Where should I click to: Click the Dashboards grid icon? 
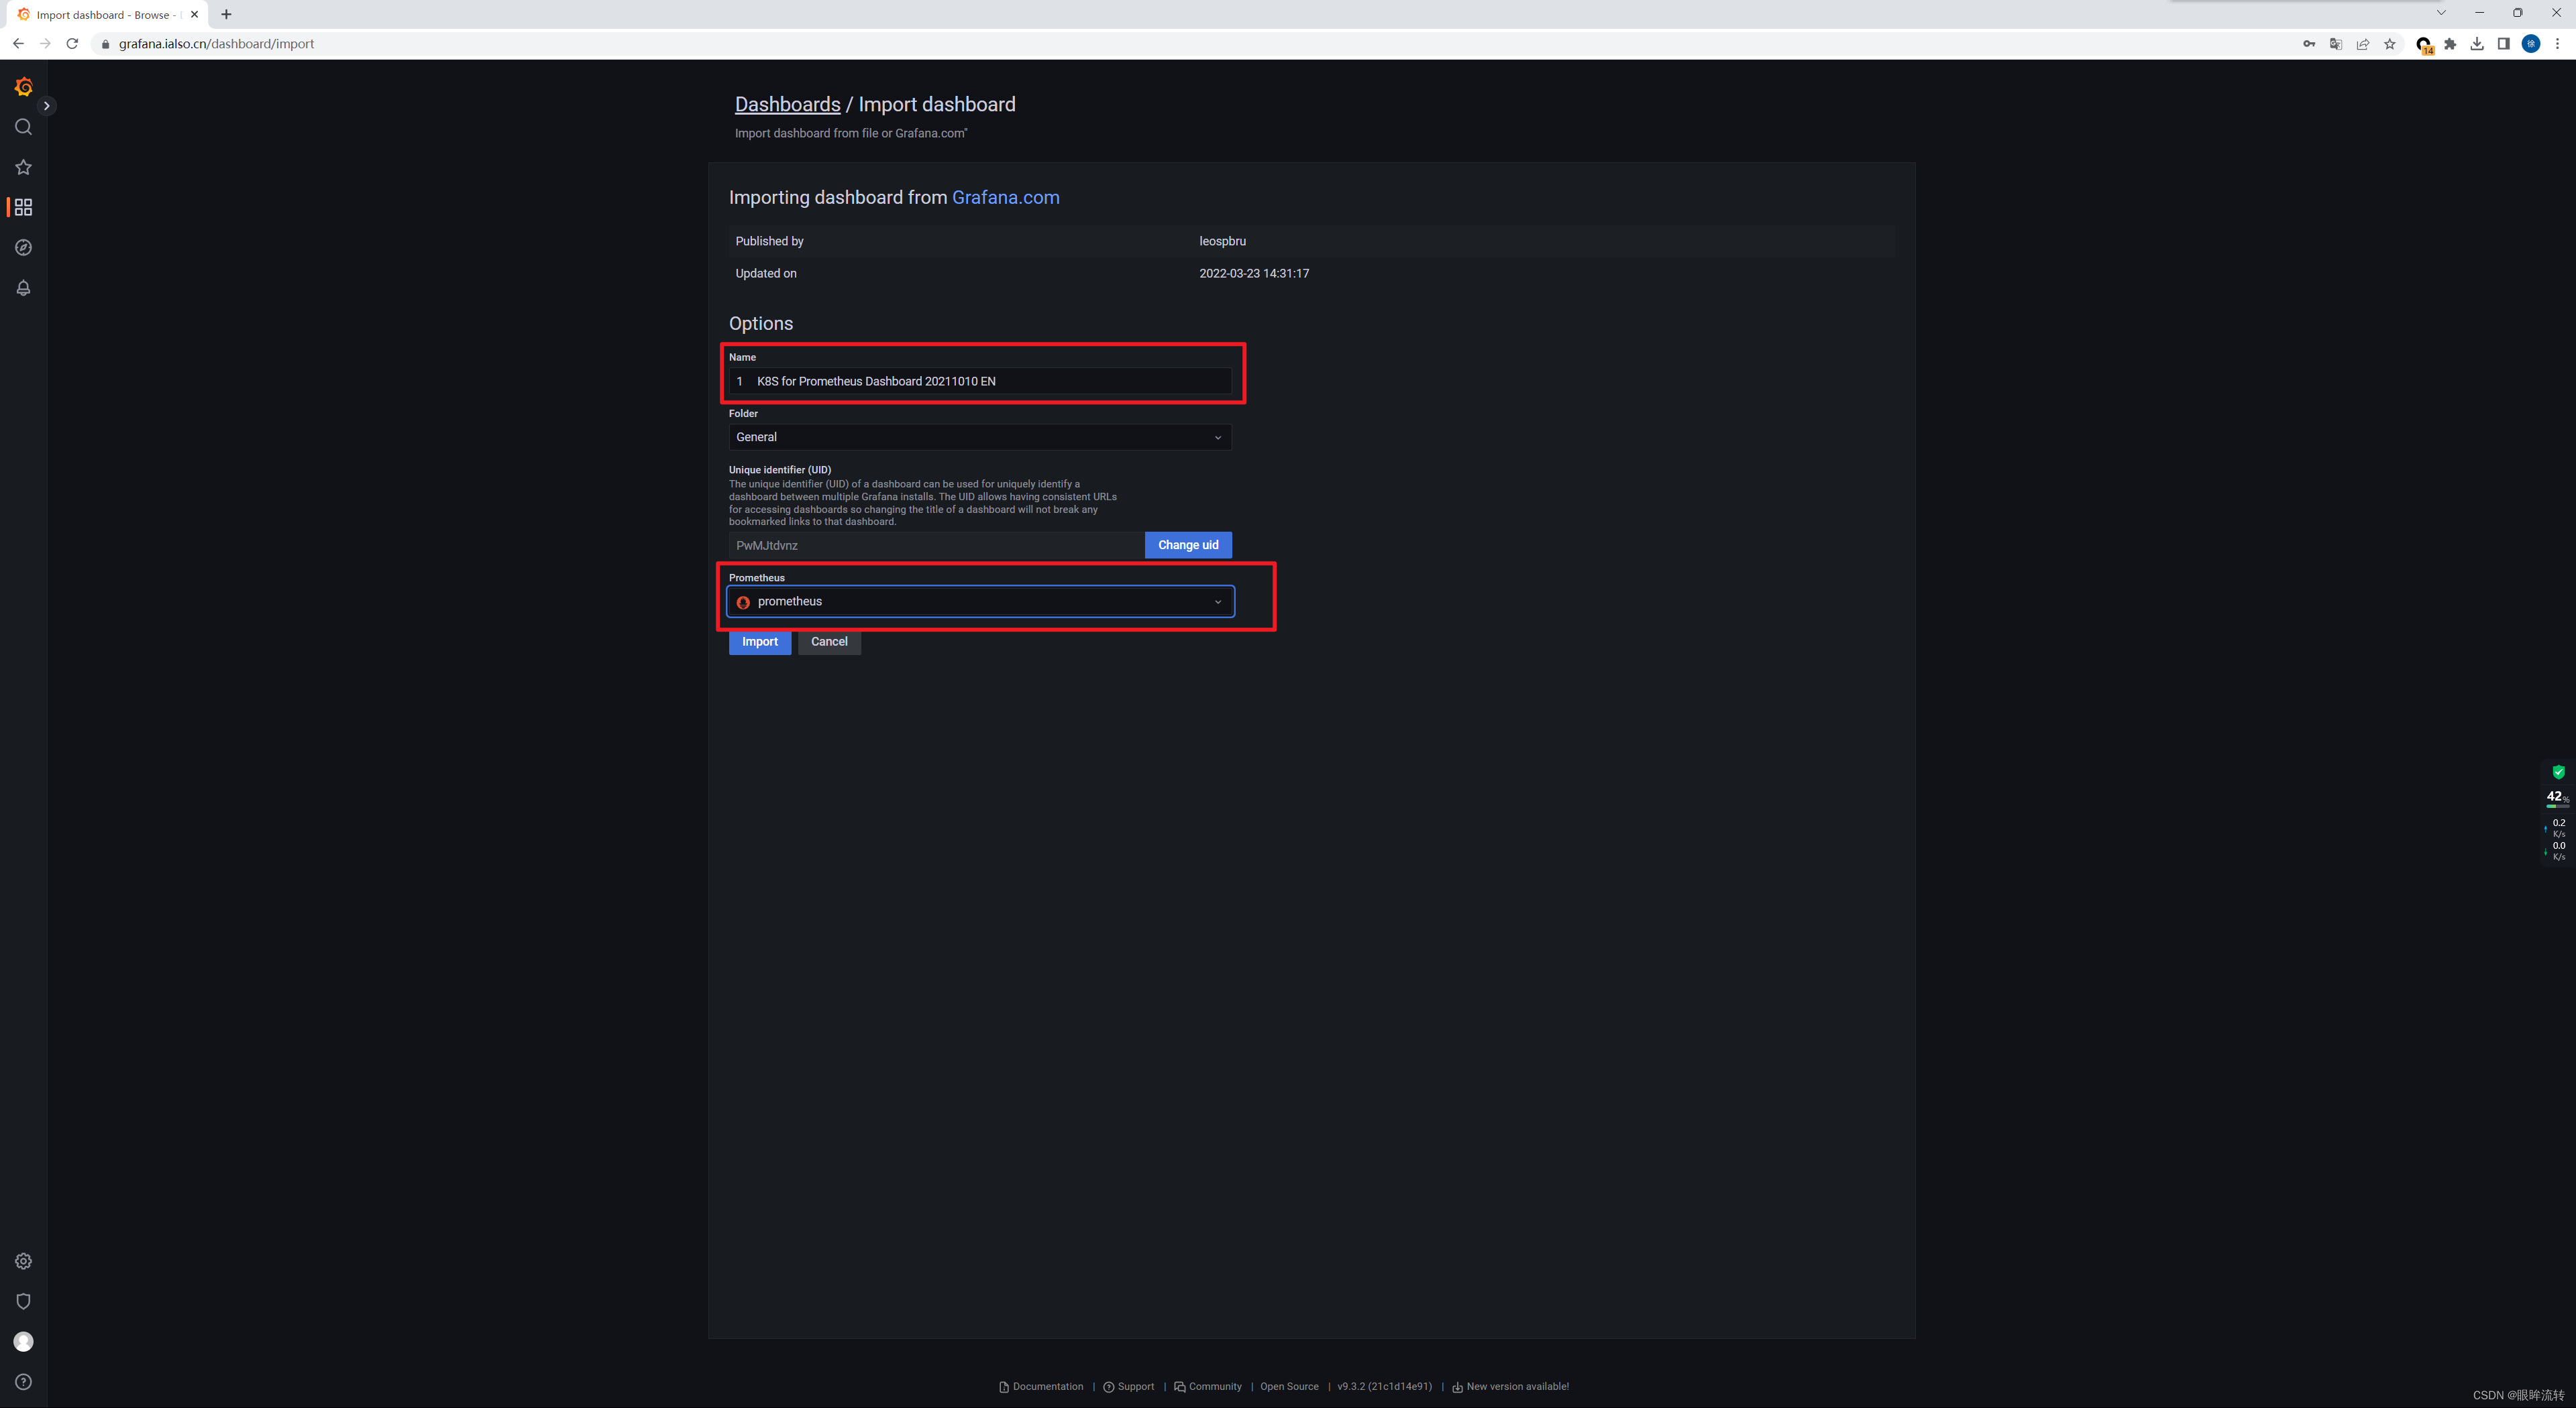click(x=23, y=207)
